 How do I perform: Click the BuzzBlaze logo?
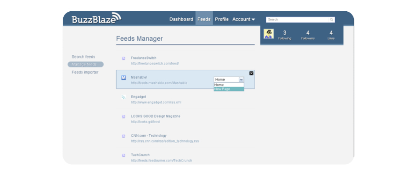(96, 18)
